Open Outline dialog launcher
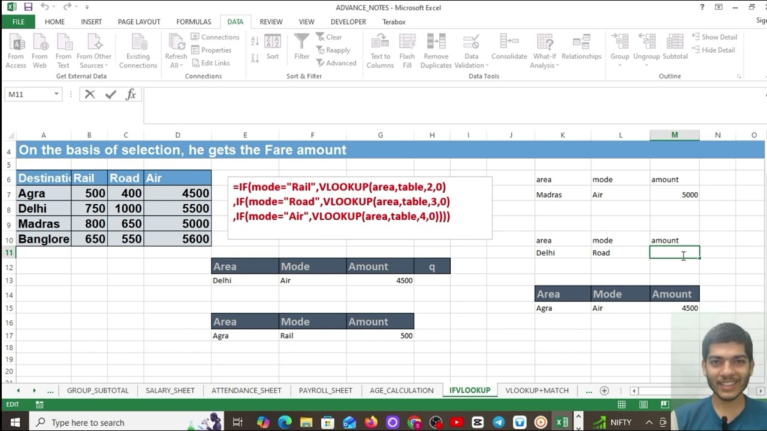Viewport: 767px width, 431px height. click(739, 77)
